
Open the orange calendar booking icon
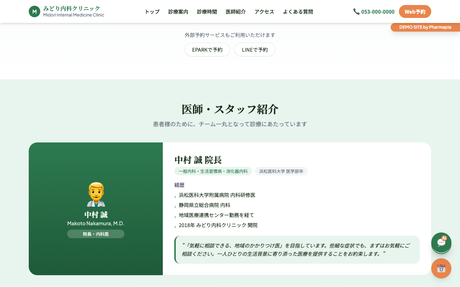click(x=441, y=268)
